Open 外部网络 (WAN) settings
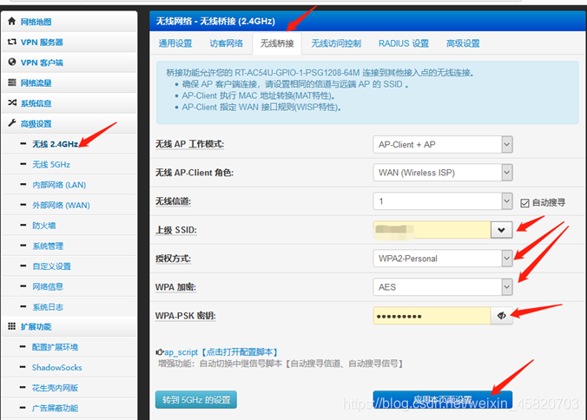The image size is (587, 420). pyautogui.click(x=61, y=205)
